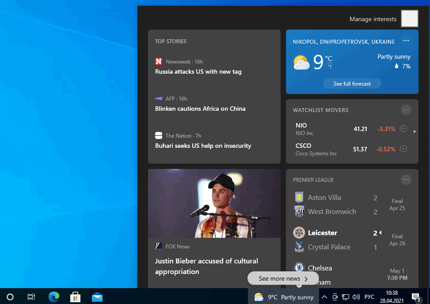This screenshot has width=430, height=304.
Task: Click NIKOPOL, DNIPROPETROVSK, UKRAINE location
Action: click(344, 42)
